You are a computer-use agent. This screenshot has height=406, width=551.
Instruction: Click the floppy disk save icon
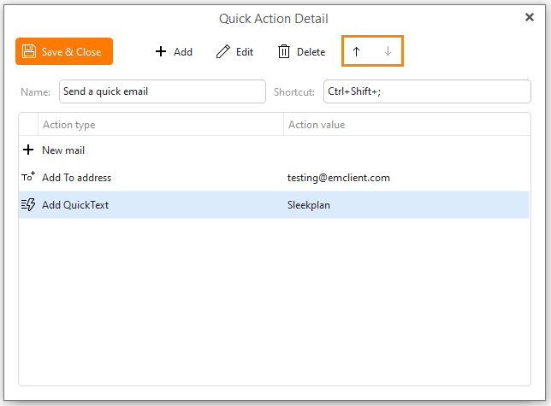click(x=29, y=51)
